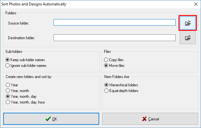201x128 pixels.
Task: Select the Move files radio button
Action: tap(106, 66)
